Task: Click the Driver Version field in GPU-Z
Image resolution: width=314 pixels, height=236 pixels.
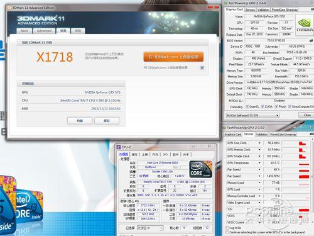Action: point(279,82)
